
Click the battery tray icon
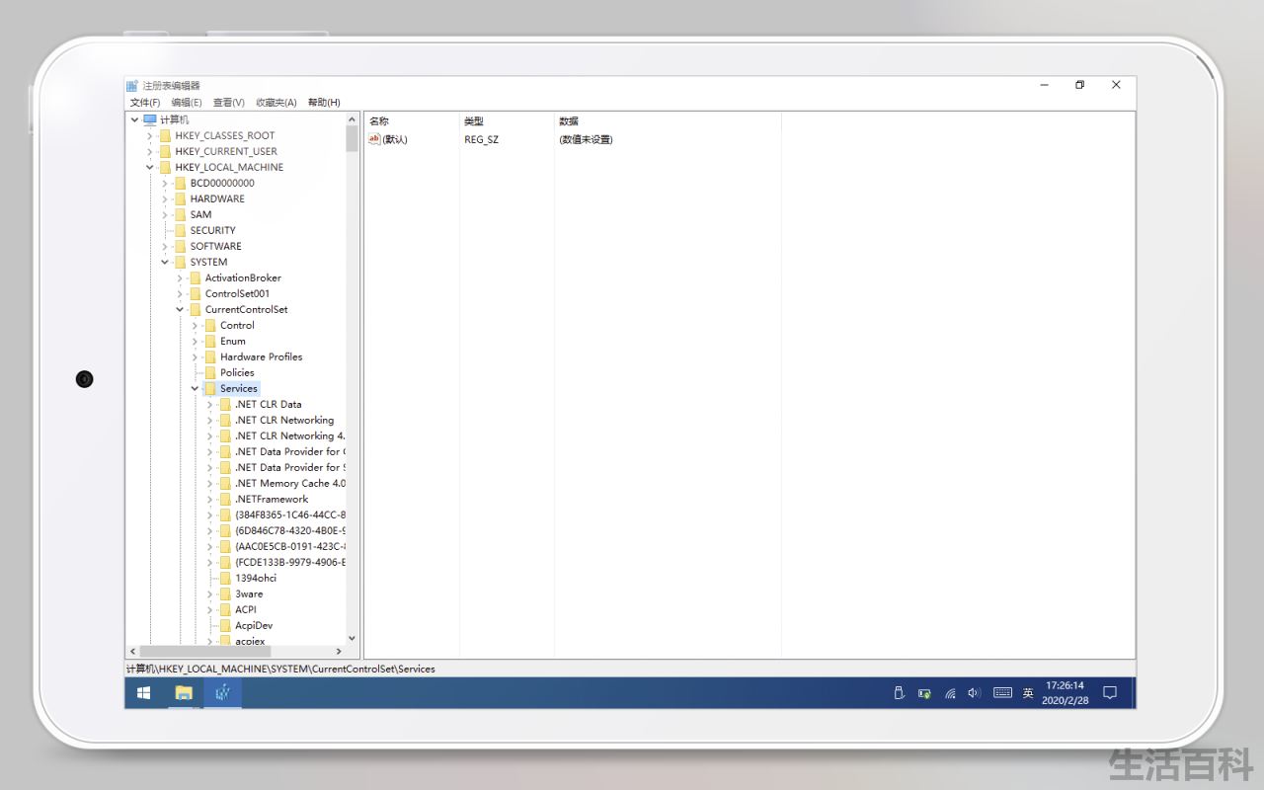924,693
